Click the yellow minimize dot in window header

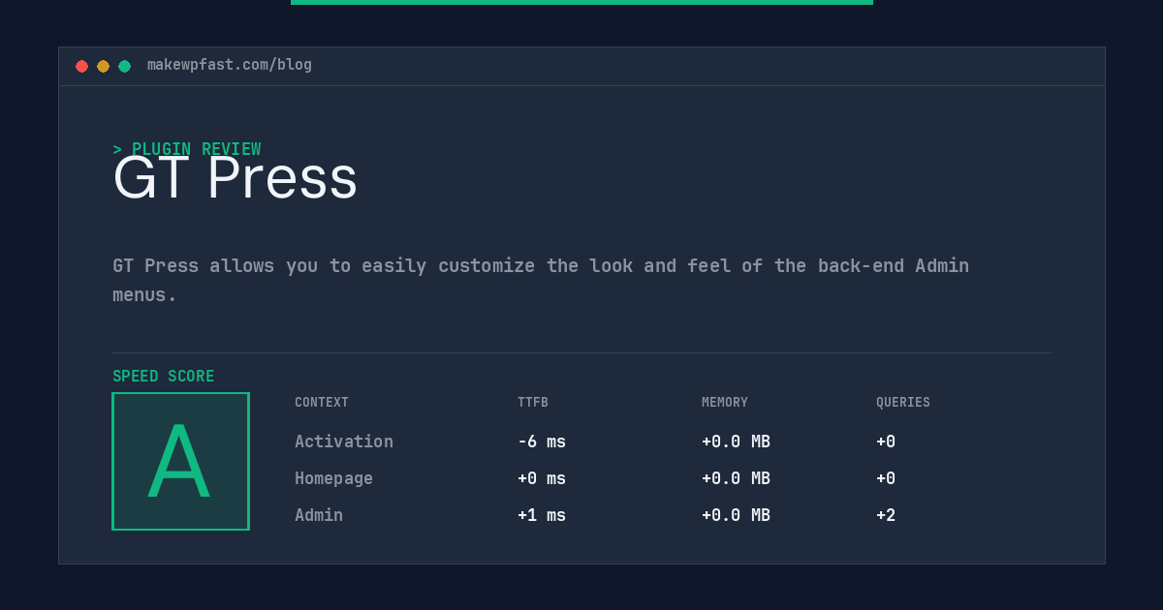point(103,66)
